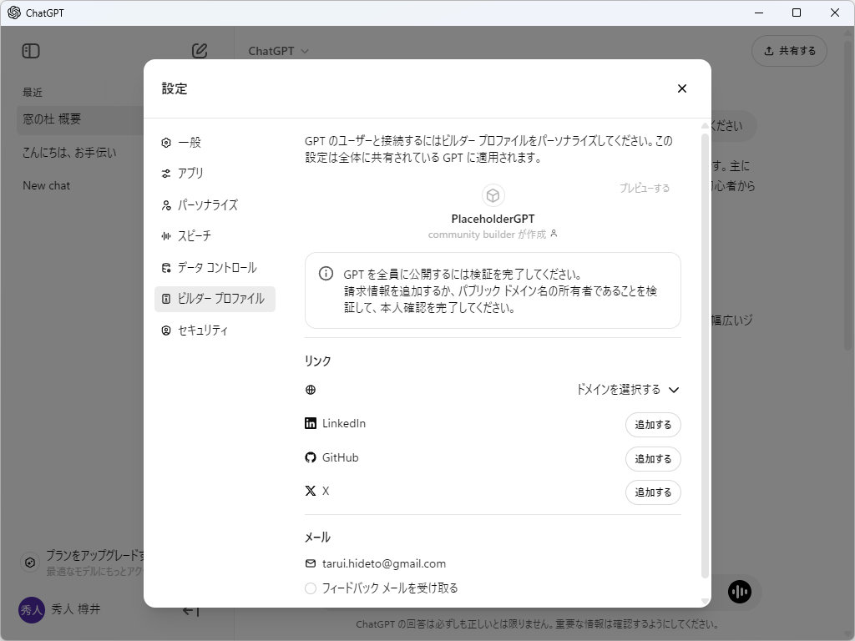Click the PlaceholderGPT cube logo icon
Image resolution: width=855 pixels, height=641 pixels.
(493, 194)
